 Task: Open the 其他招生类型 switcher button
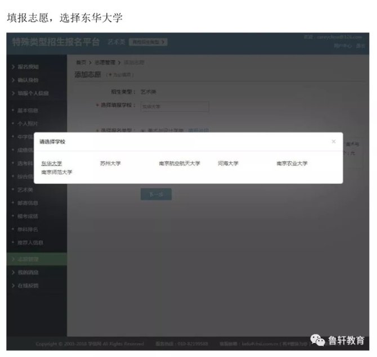tap(148, 42)
